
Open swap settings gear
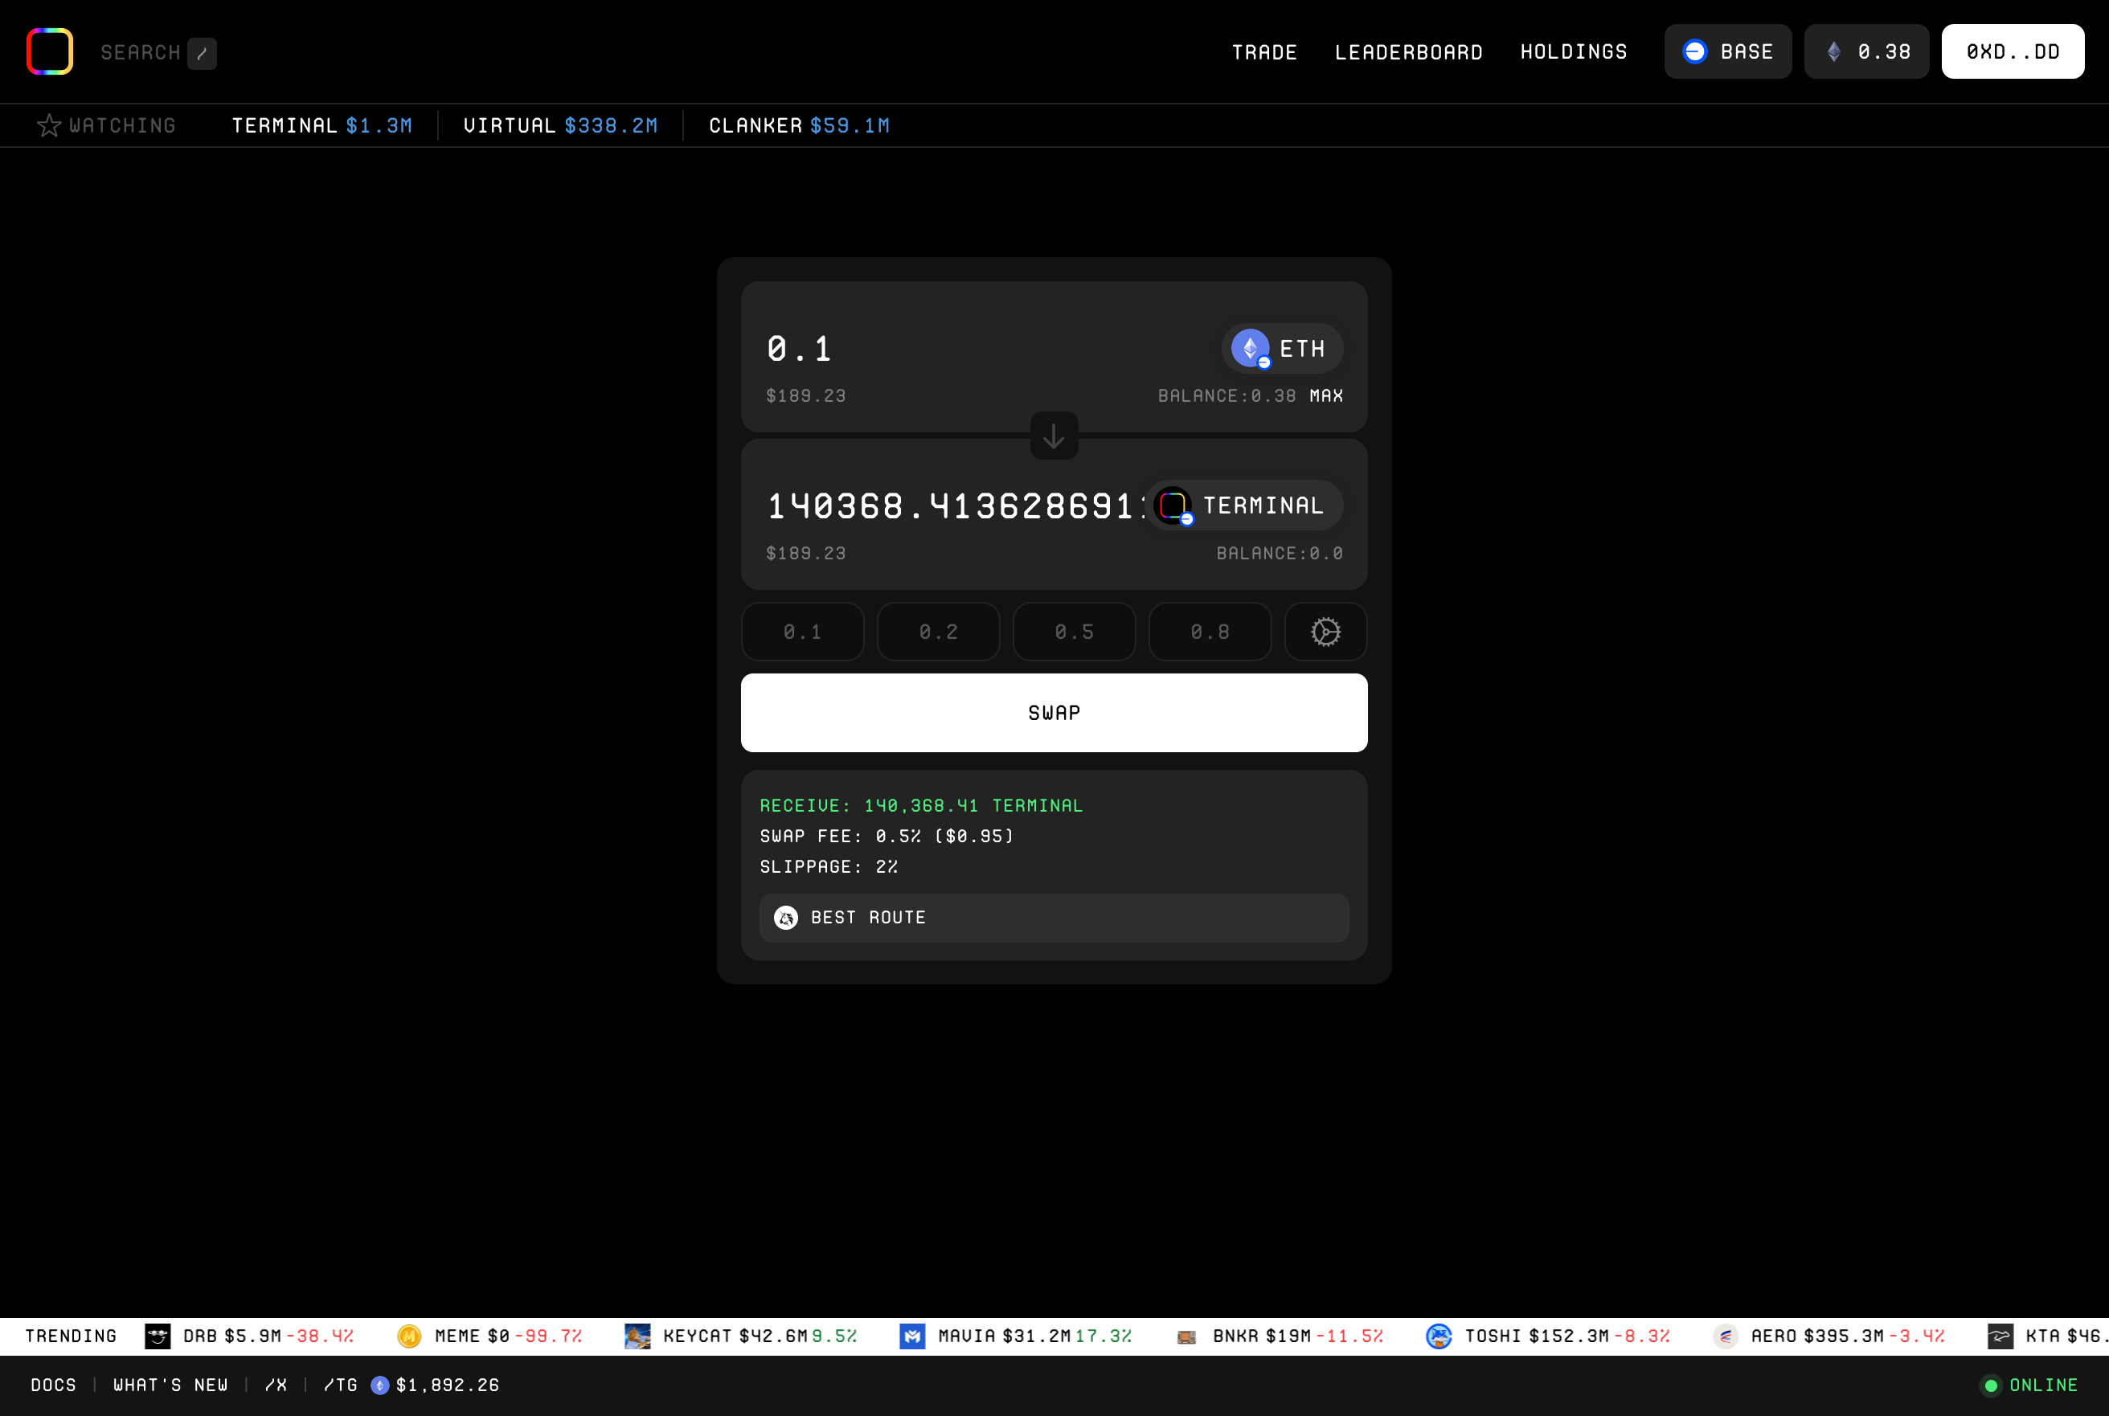(x=1325, y=632)
